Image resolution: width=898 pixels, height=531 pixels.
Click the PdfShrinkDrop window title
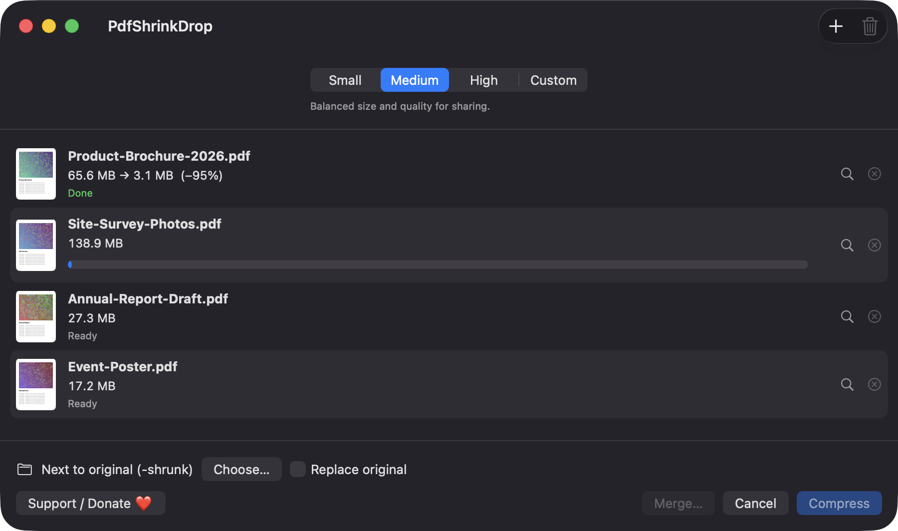click(x=160, y=26)
